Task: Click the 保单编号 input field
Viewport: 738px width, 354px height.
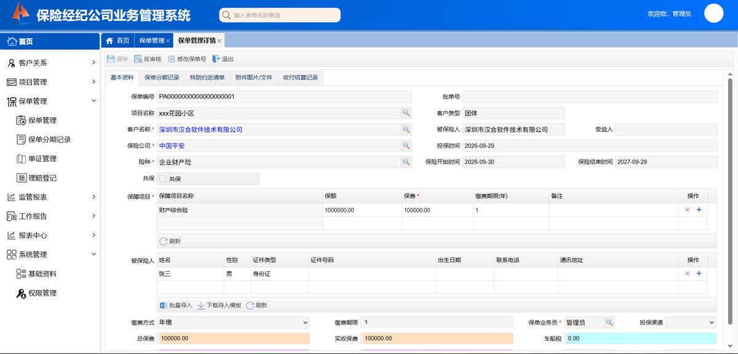Action: click(284, 96)
